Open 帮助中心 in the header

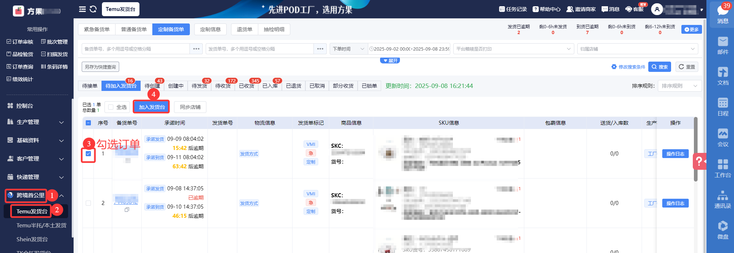pos(547,9)
